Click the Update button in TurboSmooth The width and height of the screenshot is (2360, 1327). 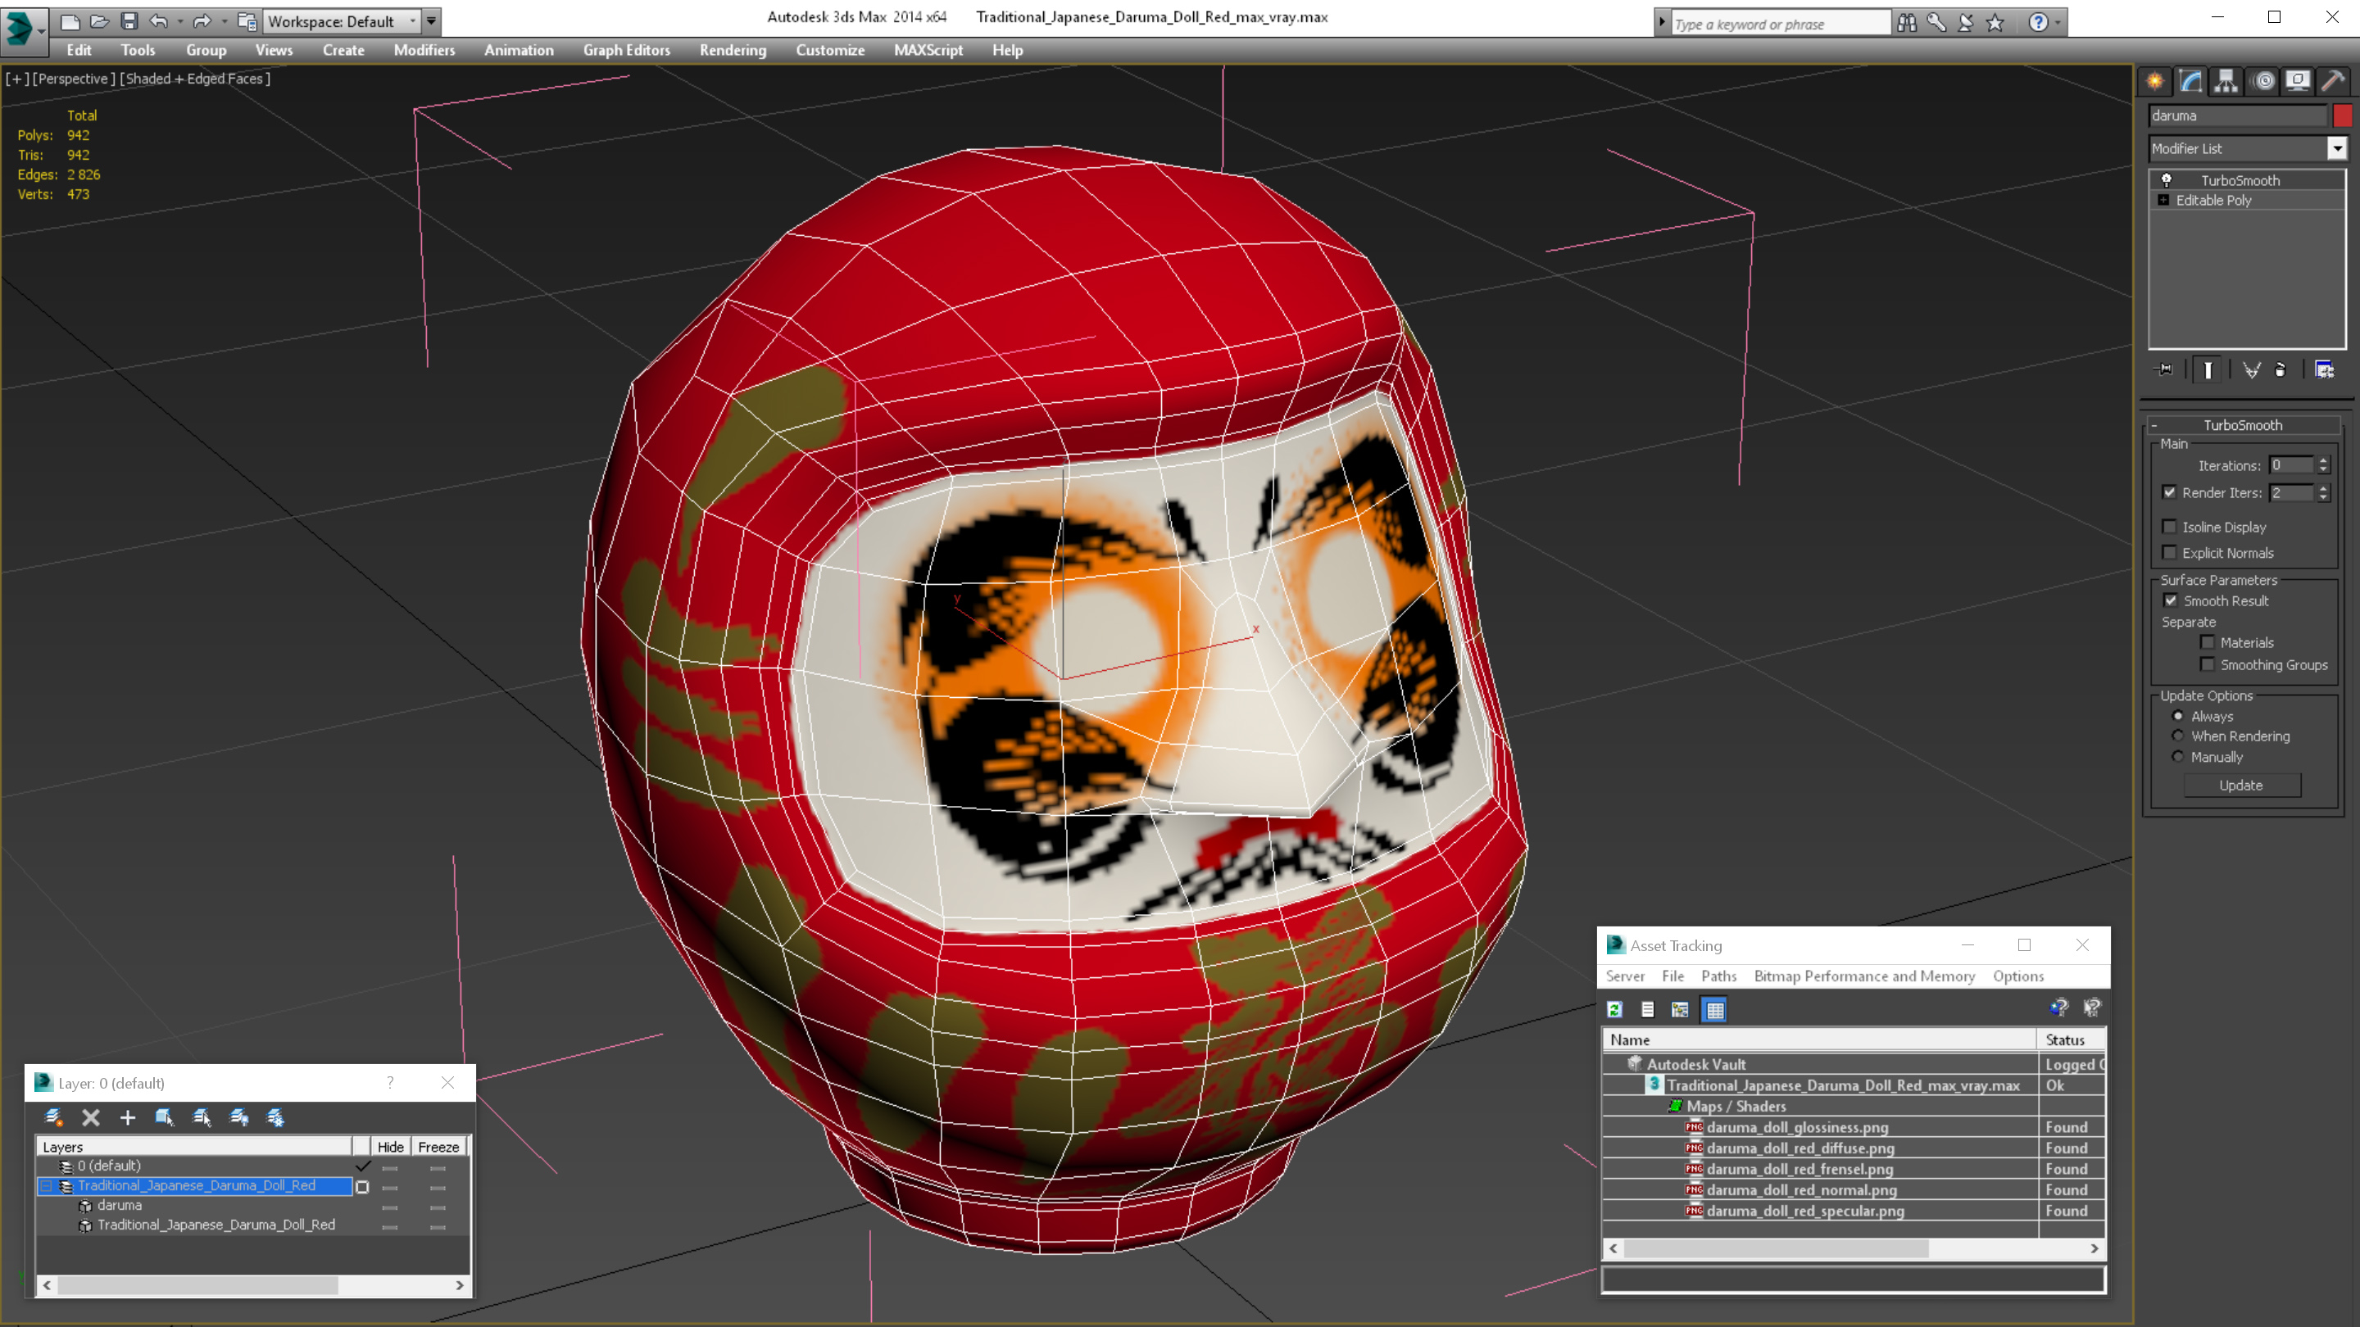pos(2242,784)
